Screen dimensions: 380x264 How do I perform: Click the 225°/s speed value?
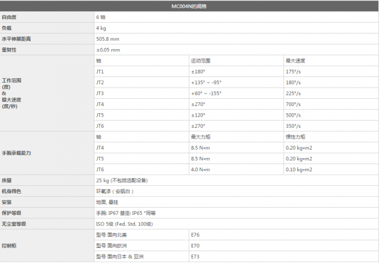coord(293,93)
